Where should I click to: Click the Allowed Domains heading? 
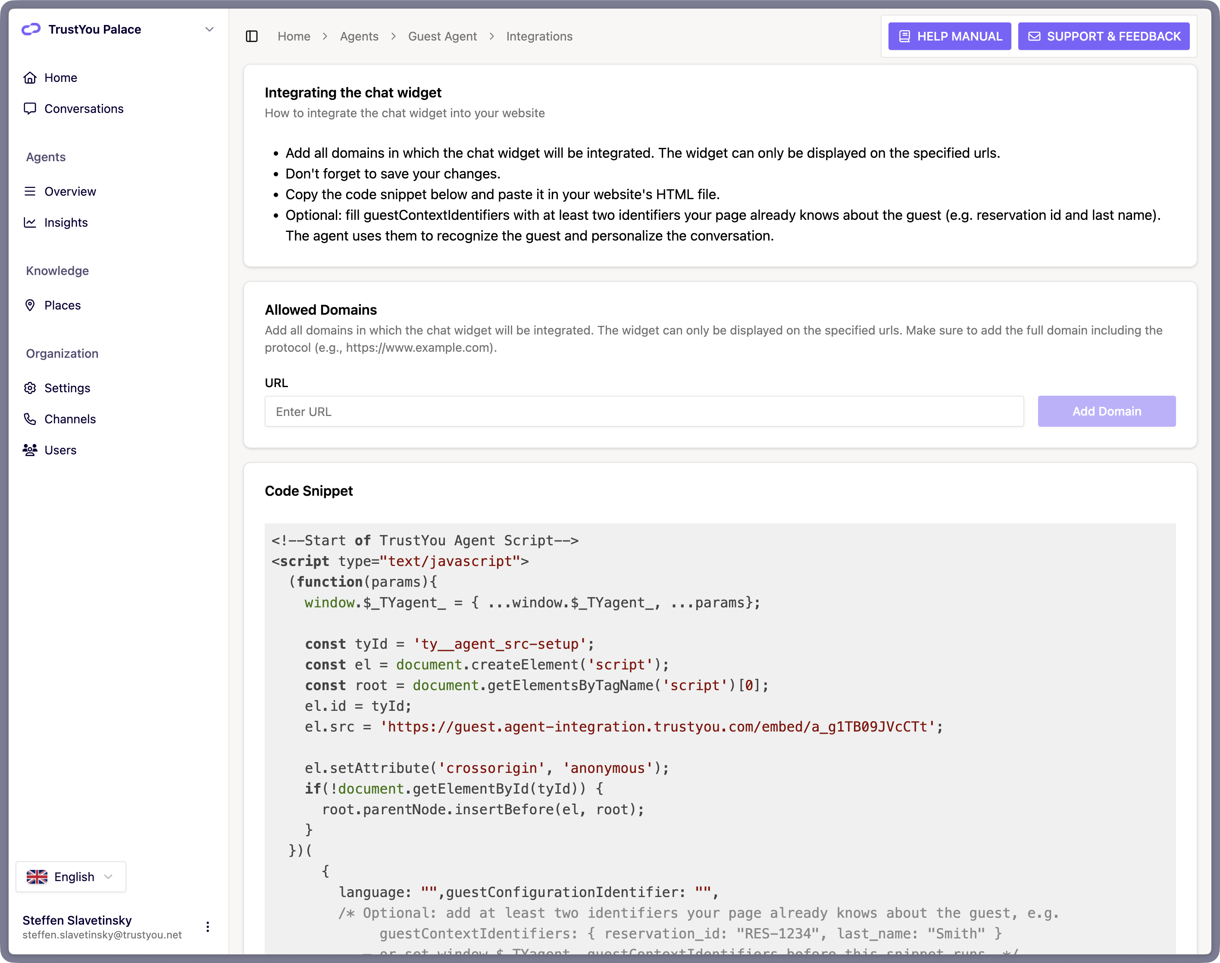(x=321, y=310)
